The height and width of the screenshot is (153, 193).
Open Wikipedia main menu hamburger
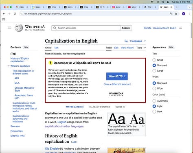click(x=9, y=28)
